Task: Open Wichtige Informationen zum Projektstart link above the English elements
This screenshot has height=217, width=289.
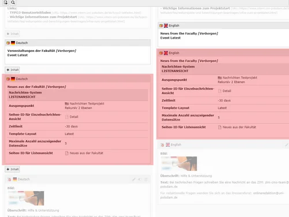Action: (196, 8)
